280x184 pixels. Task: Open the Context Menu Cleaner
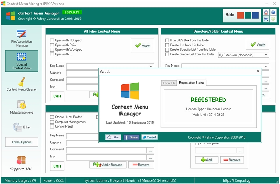tap(22, 84)
